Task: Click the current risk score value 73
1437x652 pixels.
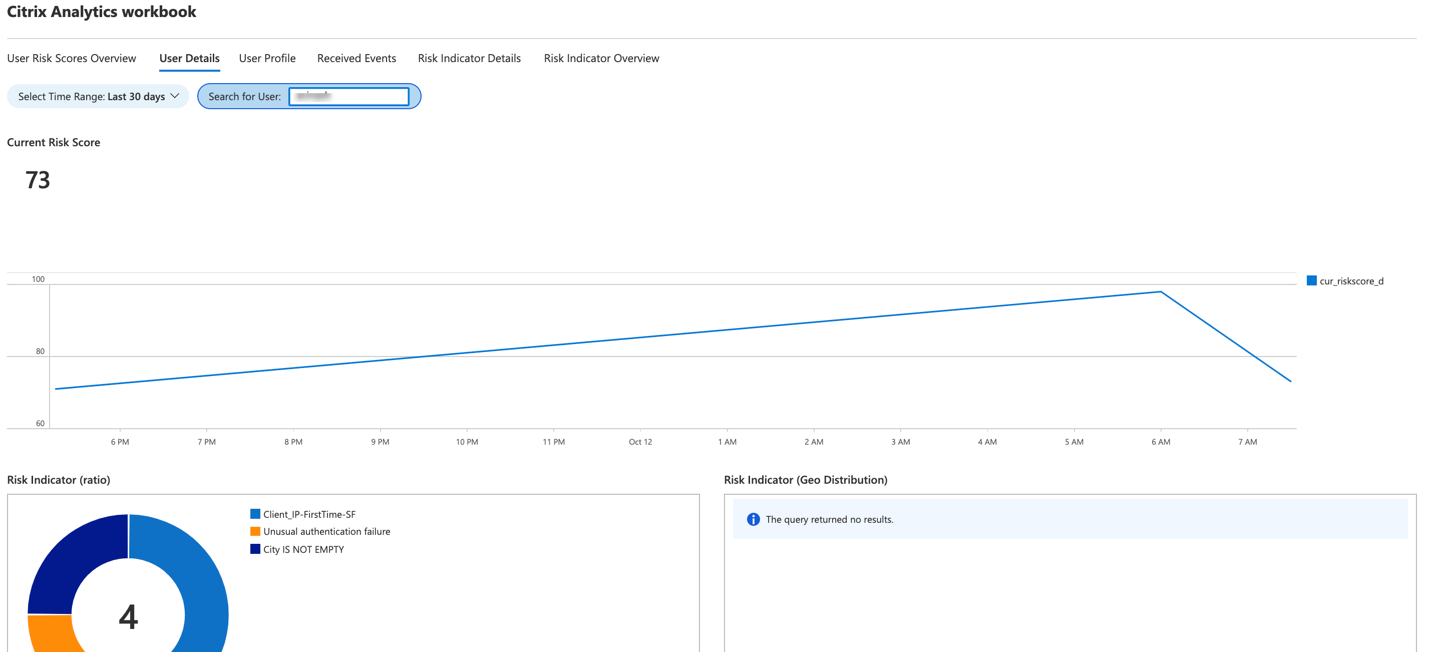Action: tap(38, 180)
